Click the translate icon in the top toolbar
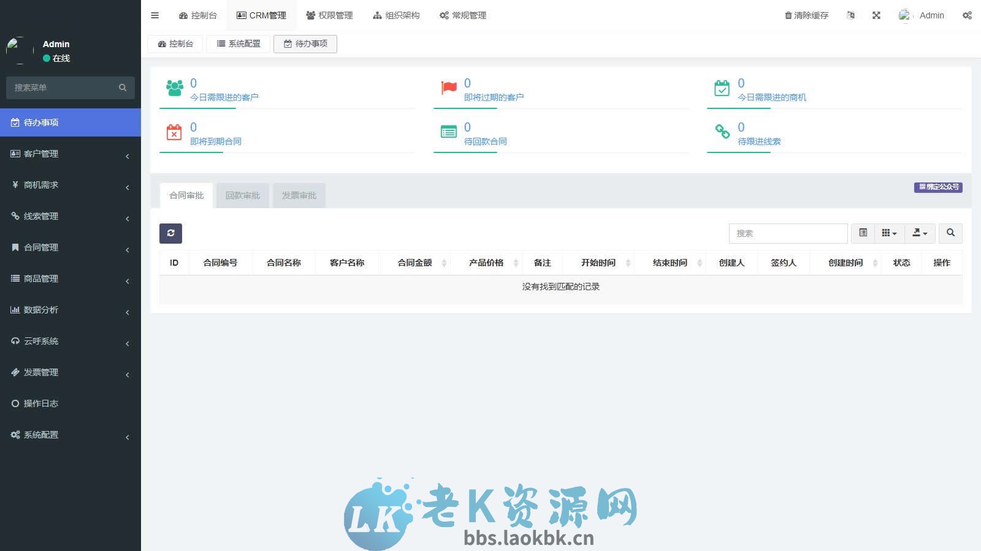The height and width of the screenshot is (551, 981). click(850, 15)
